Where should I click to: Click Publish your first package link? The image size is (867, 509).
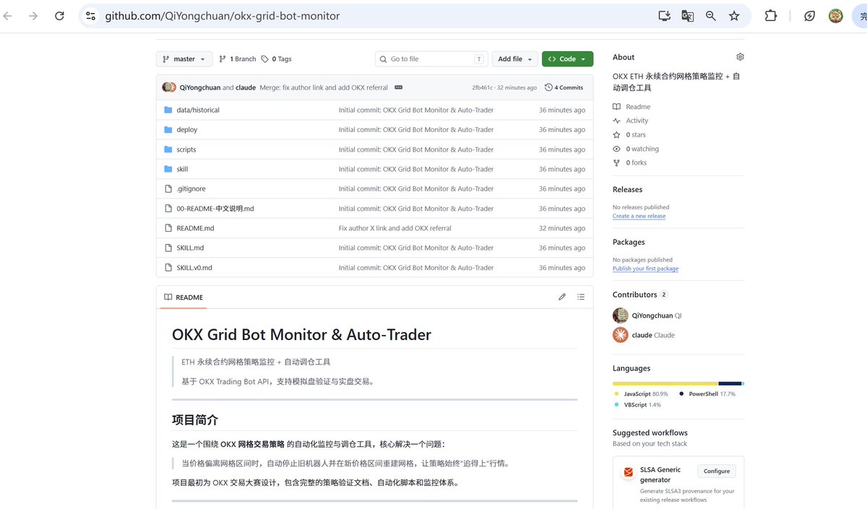click(x=646, y=269)
